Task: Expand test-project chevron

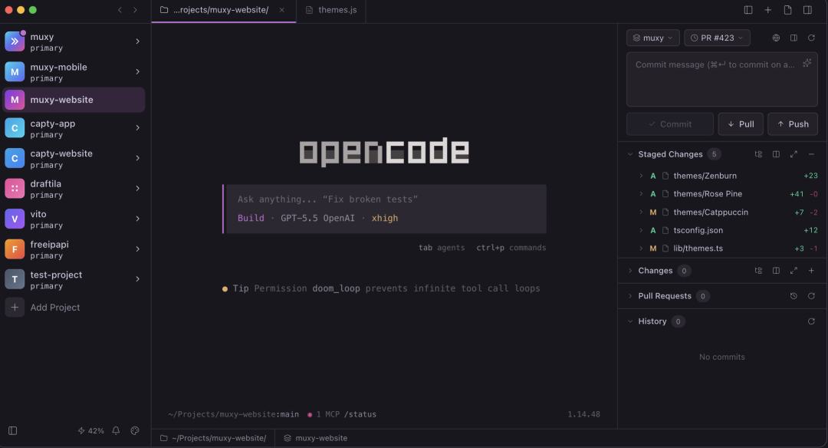Action: (x=137, y=279)
